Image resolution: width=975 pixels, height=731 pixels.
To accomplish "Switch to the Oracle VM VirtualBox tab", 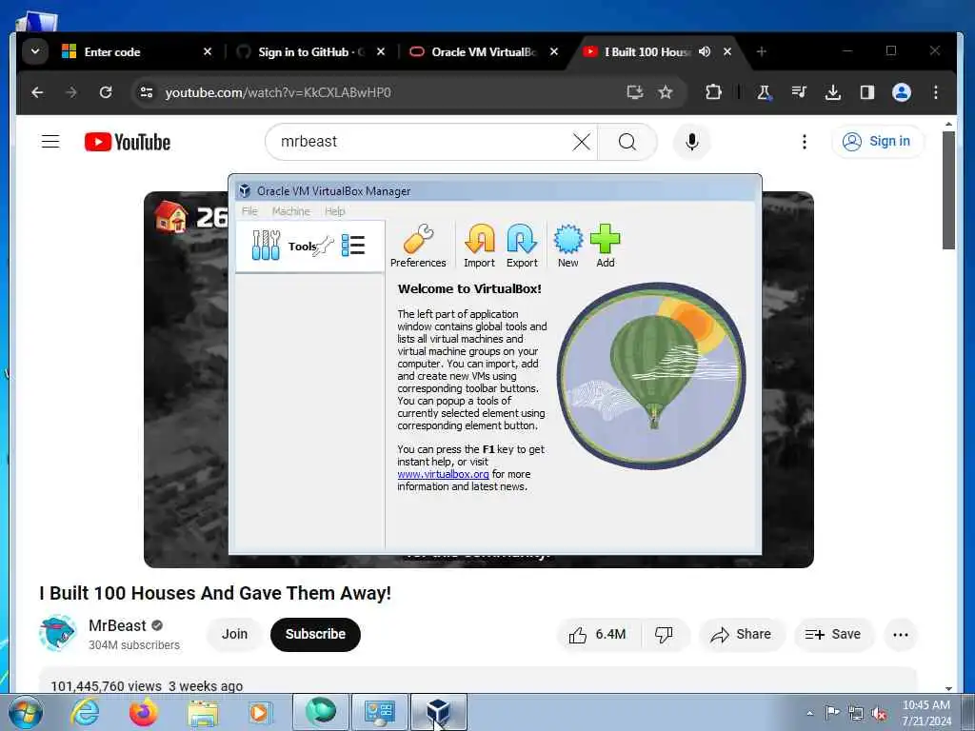I will coord(484,51).
